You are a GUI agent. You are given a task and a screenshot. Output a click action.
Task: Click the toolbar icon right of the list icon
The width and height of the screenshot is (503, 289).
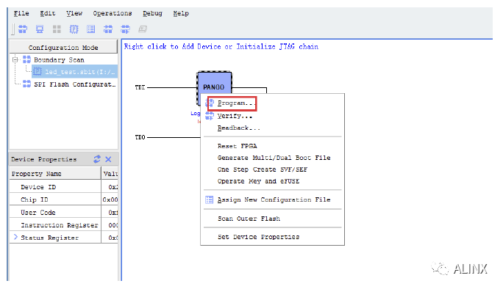point(108,29)
